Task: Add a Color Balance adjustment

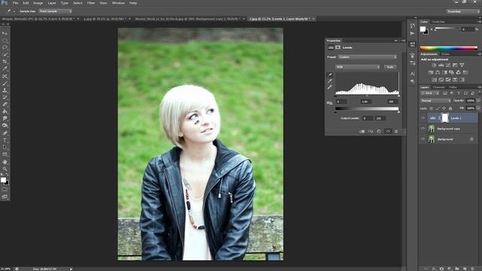Action: [438, 72]
